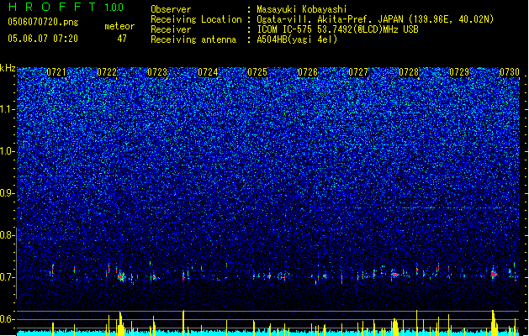Screen dimensions: 529x336
Task: Click the Receiving Location field label
Action: [x=196, y=19]
